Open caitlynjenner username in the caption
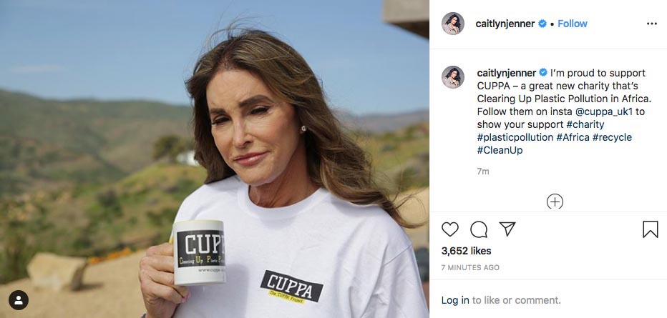This screenshot has width=667, height=318. [x=506, y=73]
